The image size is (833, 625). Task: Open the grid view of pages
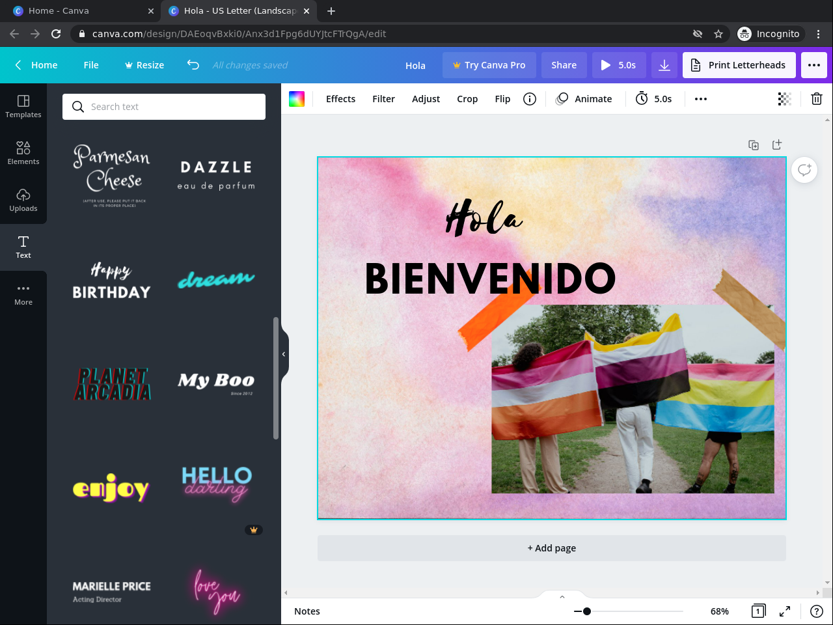pos(758,611)
